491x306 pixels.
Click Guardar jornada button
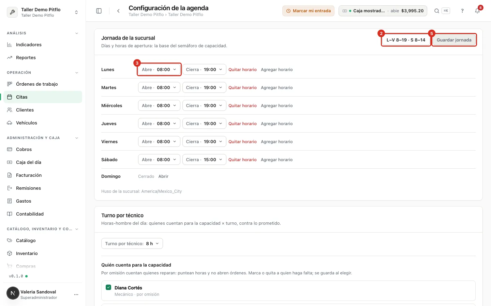[454, 40]
